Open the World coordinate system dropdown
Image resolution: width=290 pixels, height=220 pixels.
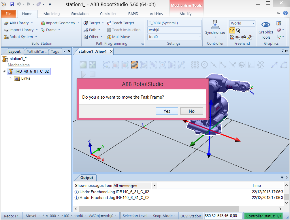[x=242, y=23]
